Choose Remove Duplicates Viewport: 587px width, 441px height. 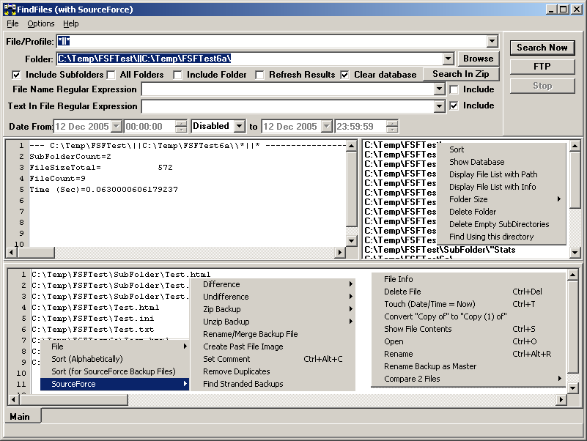tap(273, 371)
